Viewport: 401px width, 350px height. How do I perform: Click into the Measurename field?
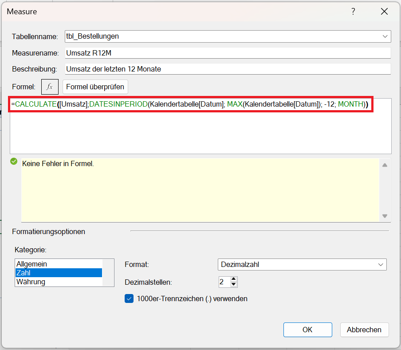coord(227,53)
